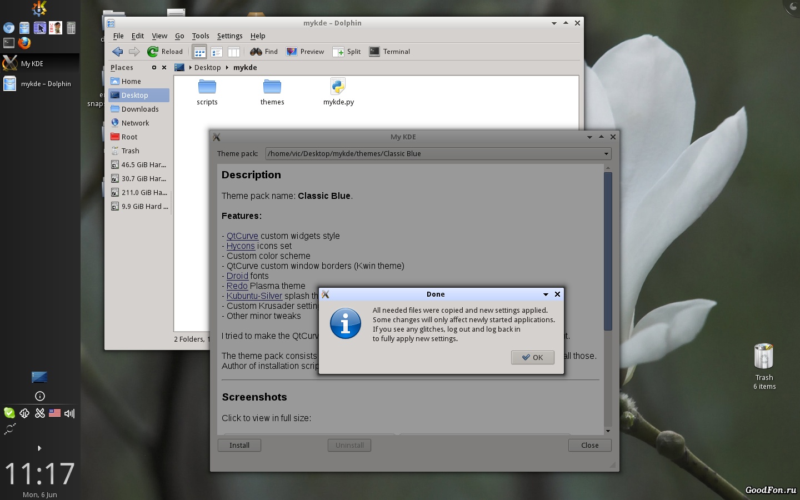The image size is (800, 500).
Task: Click the Skype tray icon
Action: (x=9, y=413)
